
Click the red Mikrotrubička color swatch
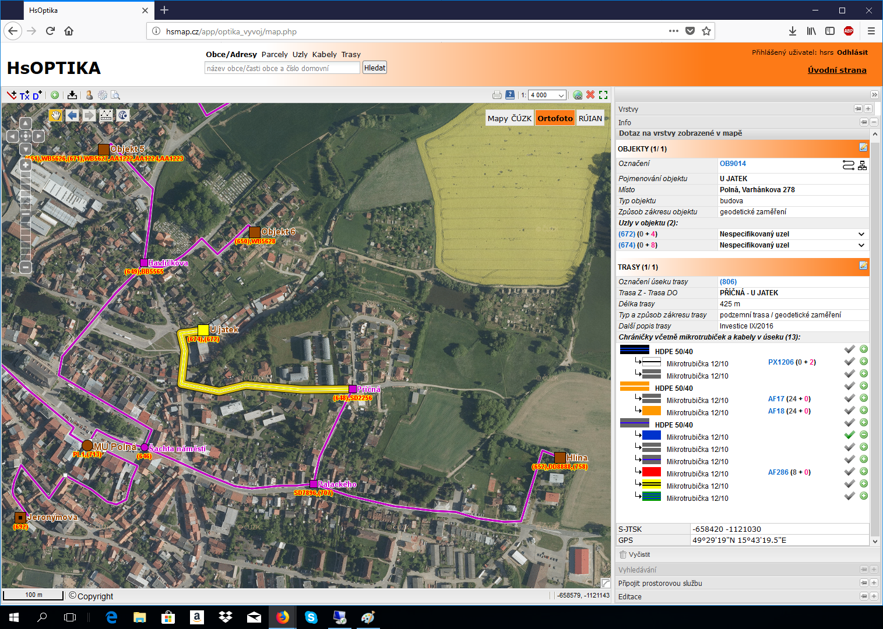click(x=651, y=472)
